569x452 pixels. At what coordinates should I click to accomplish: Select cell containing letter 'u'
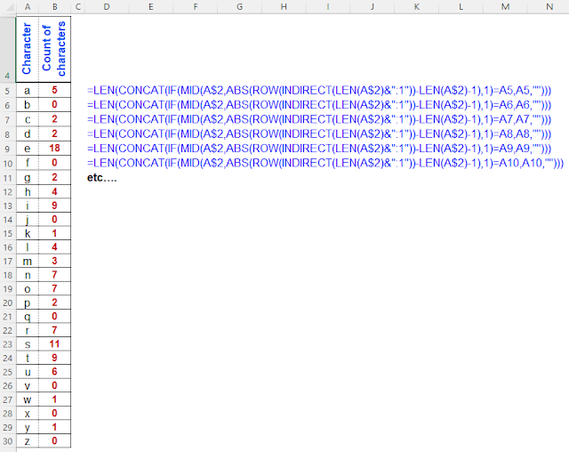(x=28, y=371)
